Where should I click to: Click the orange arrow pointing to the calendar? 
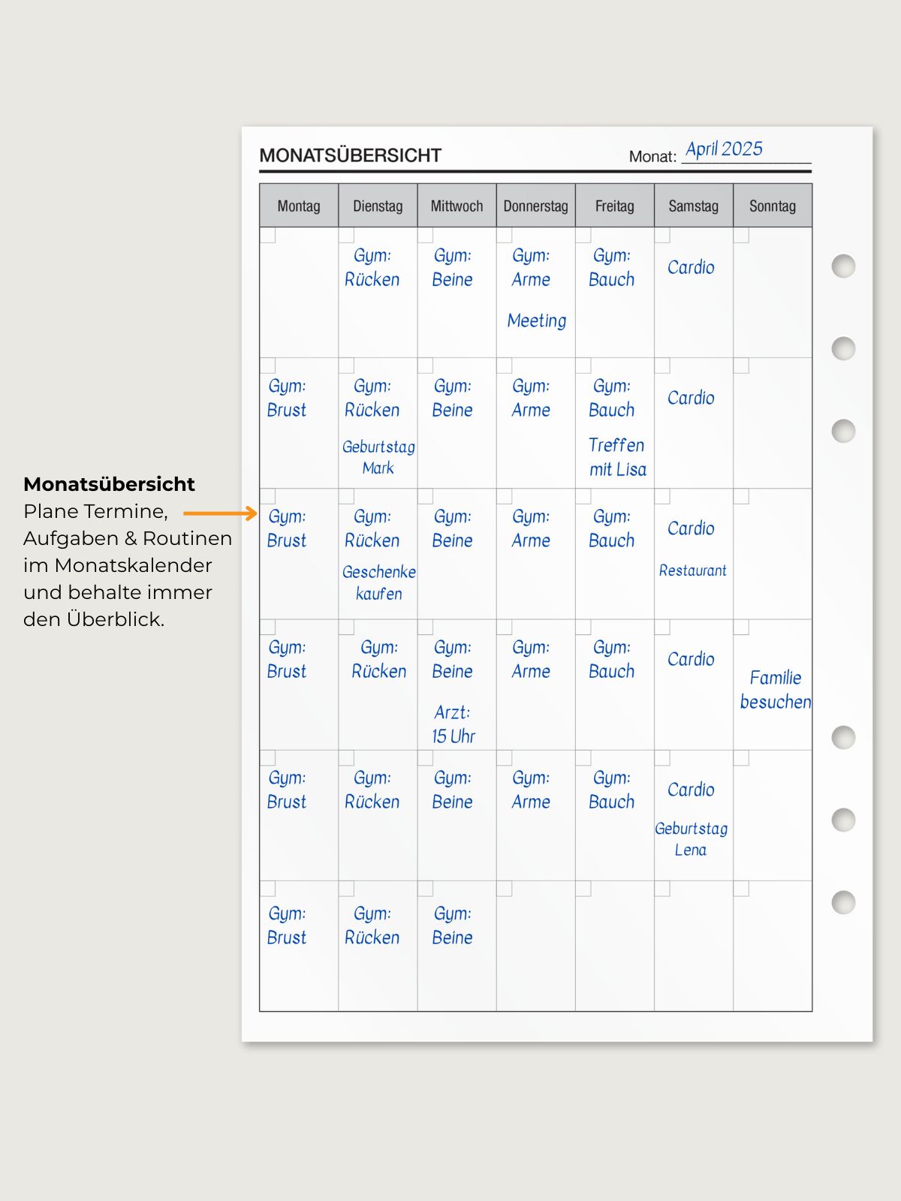220,513
